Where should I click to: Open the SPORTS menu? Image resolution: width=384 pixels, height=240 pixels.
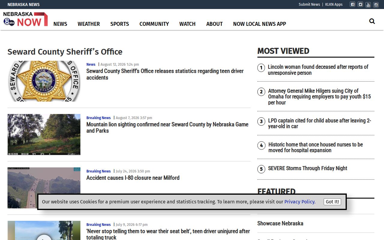pyautogui.click(x=120, y=24)
